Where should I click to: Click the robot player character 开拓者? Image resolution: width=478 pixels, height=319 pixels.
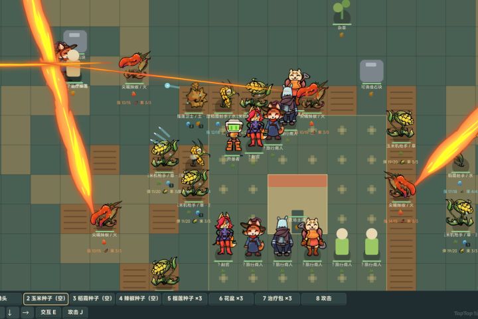tap(233, 135)
